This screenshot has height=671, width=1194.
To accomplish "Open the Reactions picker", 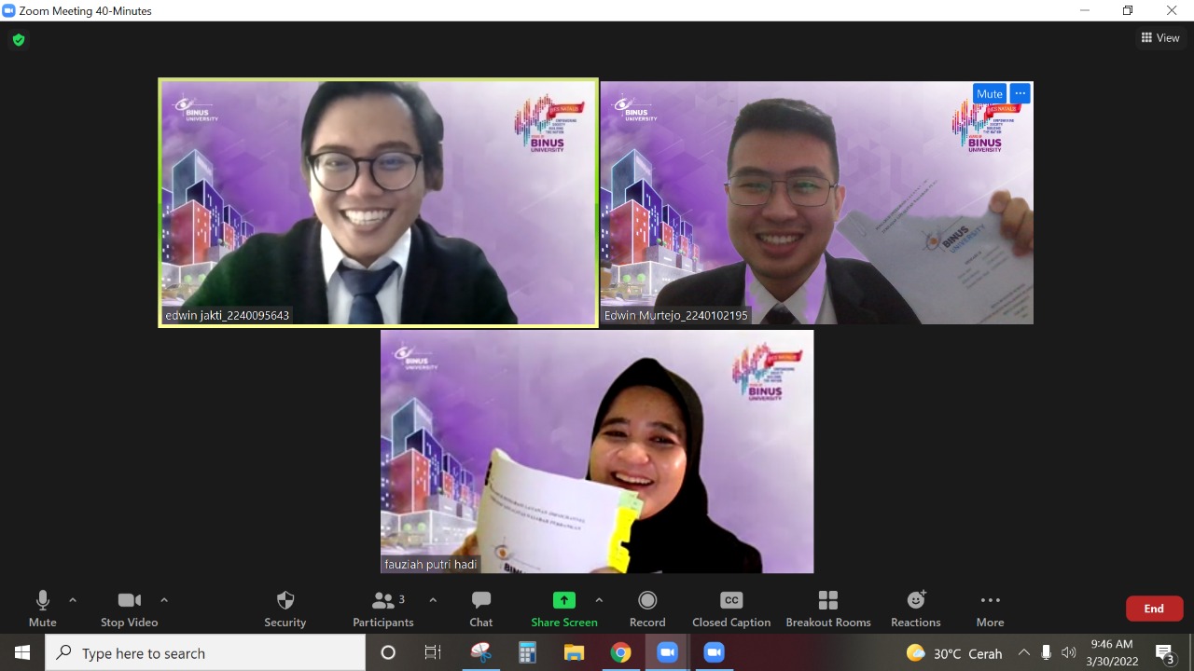I will tap(915, 608).
